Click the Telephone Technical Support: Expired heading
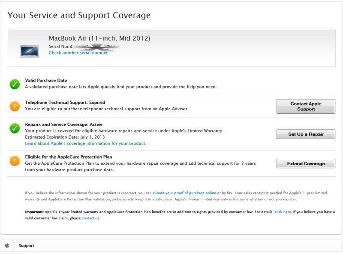Screen dimensions: 343x254 [65, 103]
